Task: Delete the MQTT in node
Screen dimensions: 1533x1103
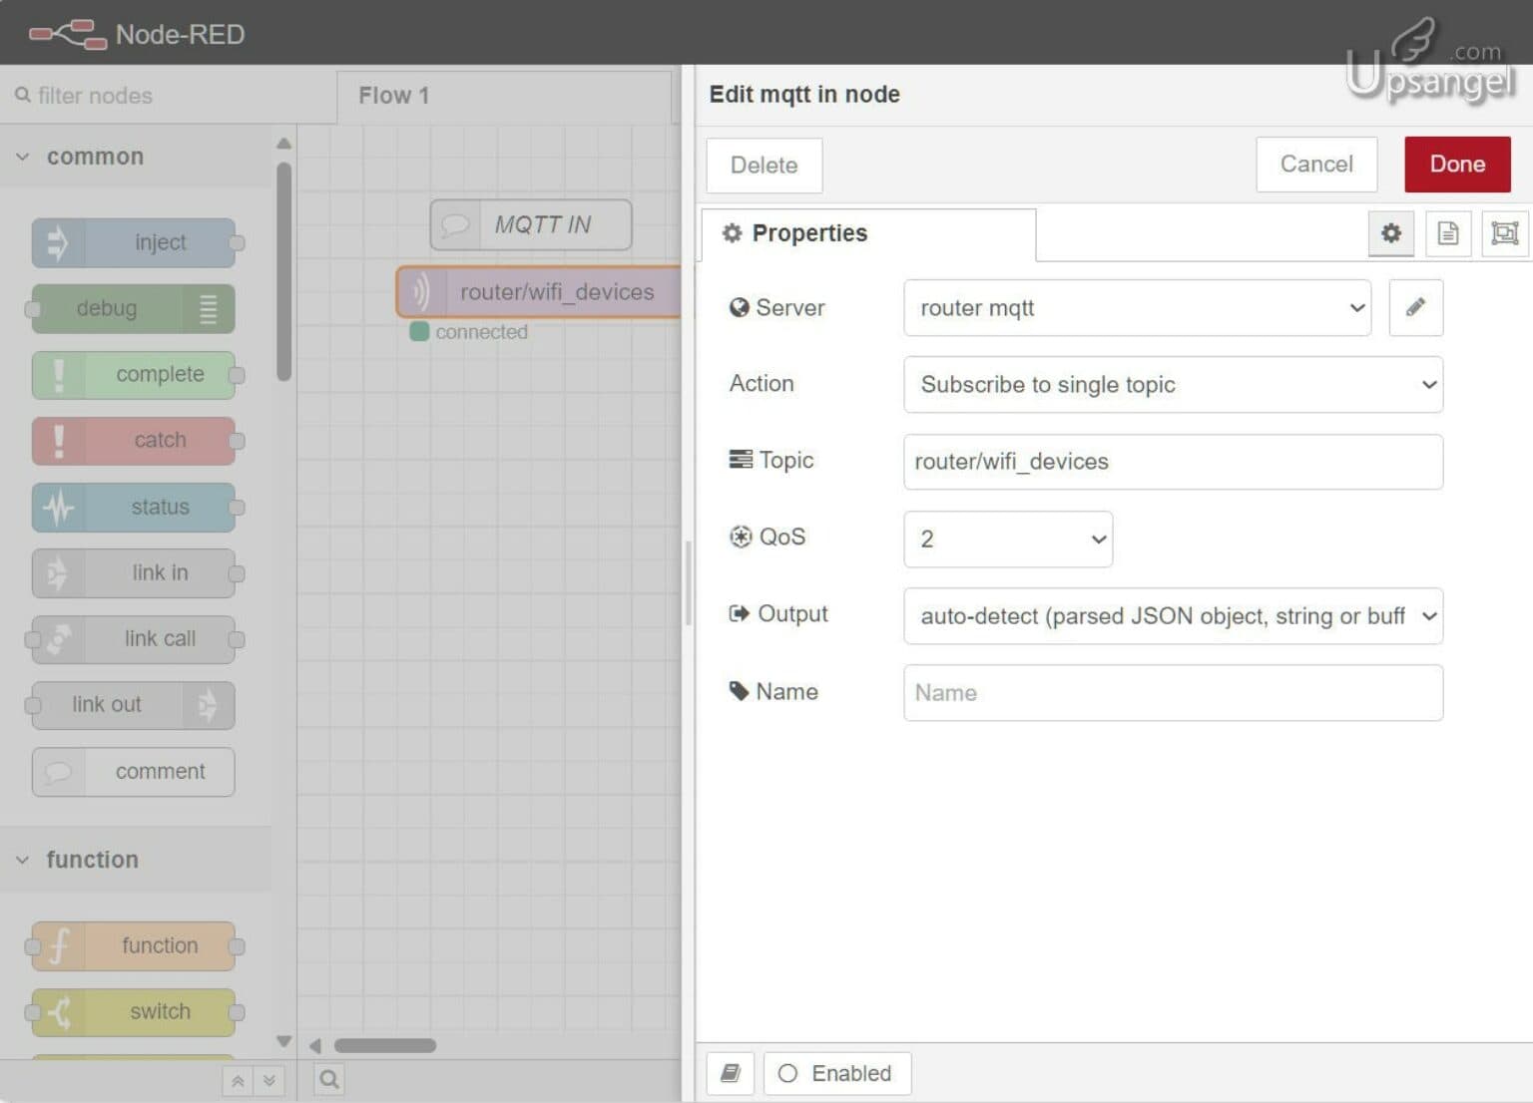Action: [x=764, y=165]
